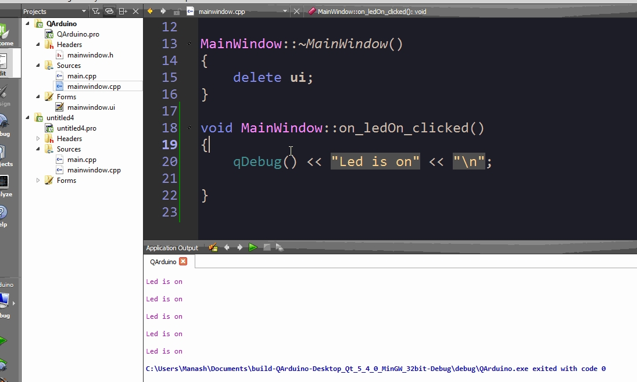Open the filter tree options icon
The height and width of the screenshot is (382, 637).
click(x=96, y=12)
